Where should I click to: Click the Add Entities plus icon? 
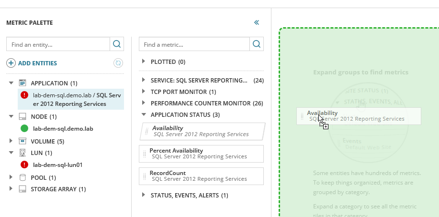[x=11, y=63]
